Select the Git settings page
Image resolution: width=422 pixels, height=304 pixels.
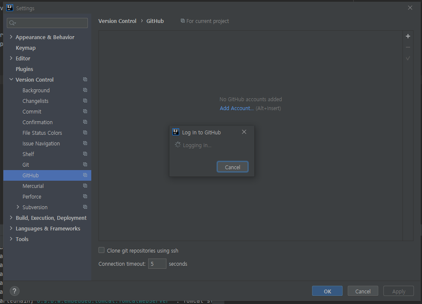coord(25,165)
